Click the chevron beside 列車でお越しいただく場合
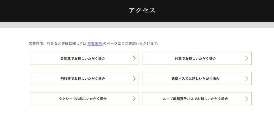The height and width of the screenshot is (116, 274). [247, 58]
